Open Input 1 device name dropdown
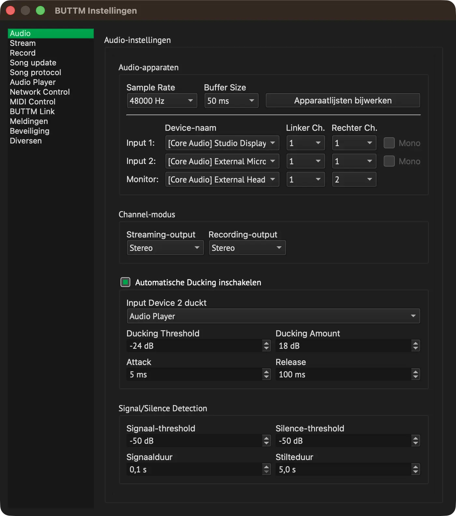Screen dimensions: 456x516 [222, 143]
